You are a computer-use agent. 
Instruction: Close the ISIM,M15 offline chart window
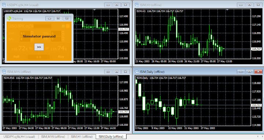coord(125,72)
